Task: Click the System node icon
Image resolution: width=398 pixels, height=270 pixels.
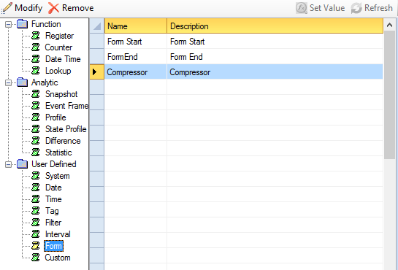Action: click(x=36, y=176)
